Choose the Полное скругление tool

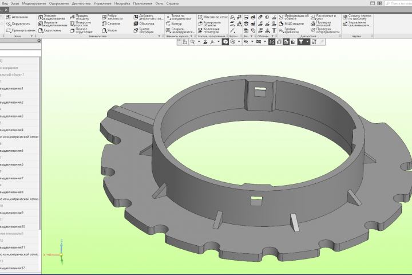point(81,30)
